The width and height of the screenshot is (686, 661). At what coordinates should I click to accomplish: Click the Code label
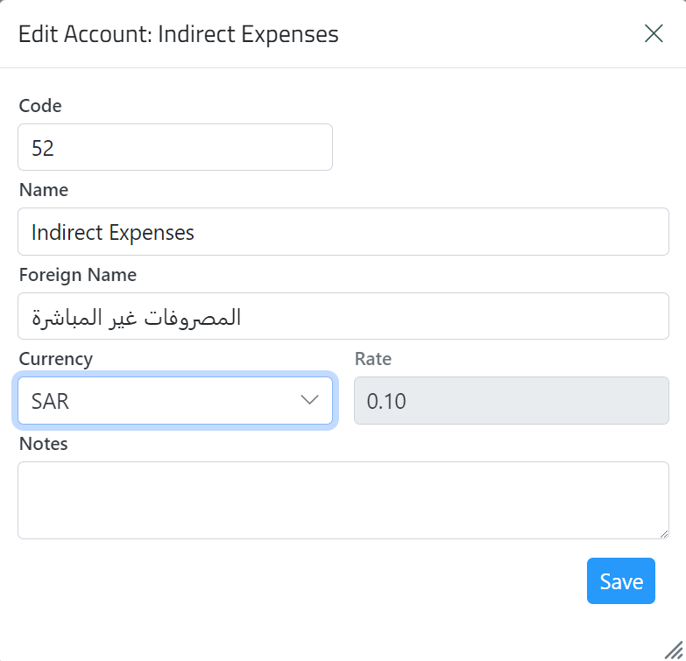point(40,106)
